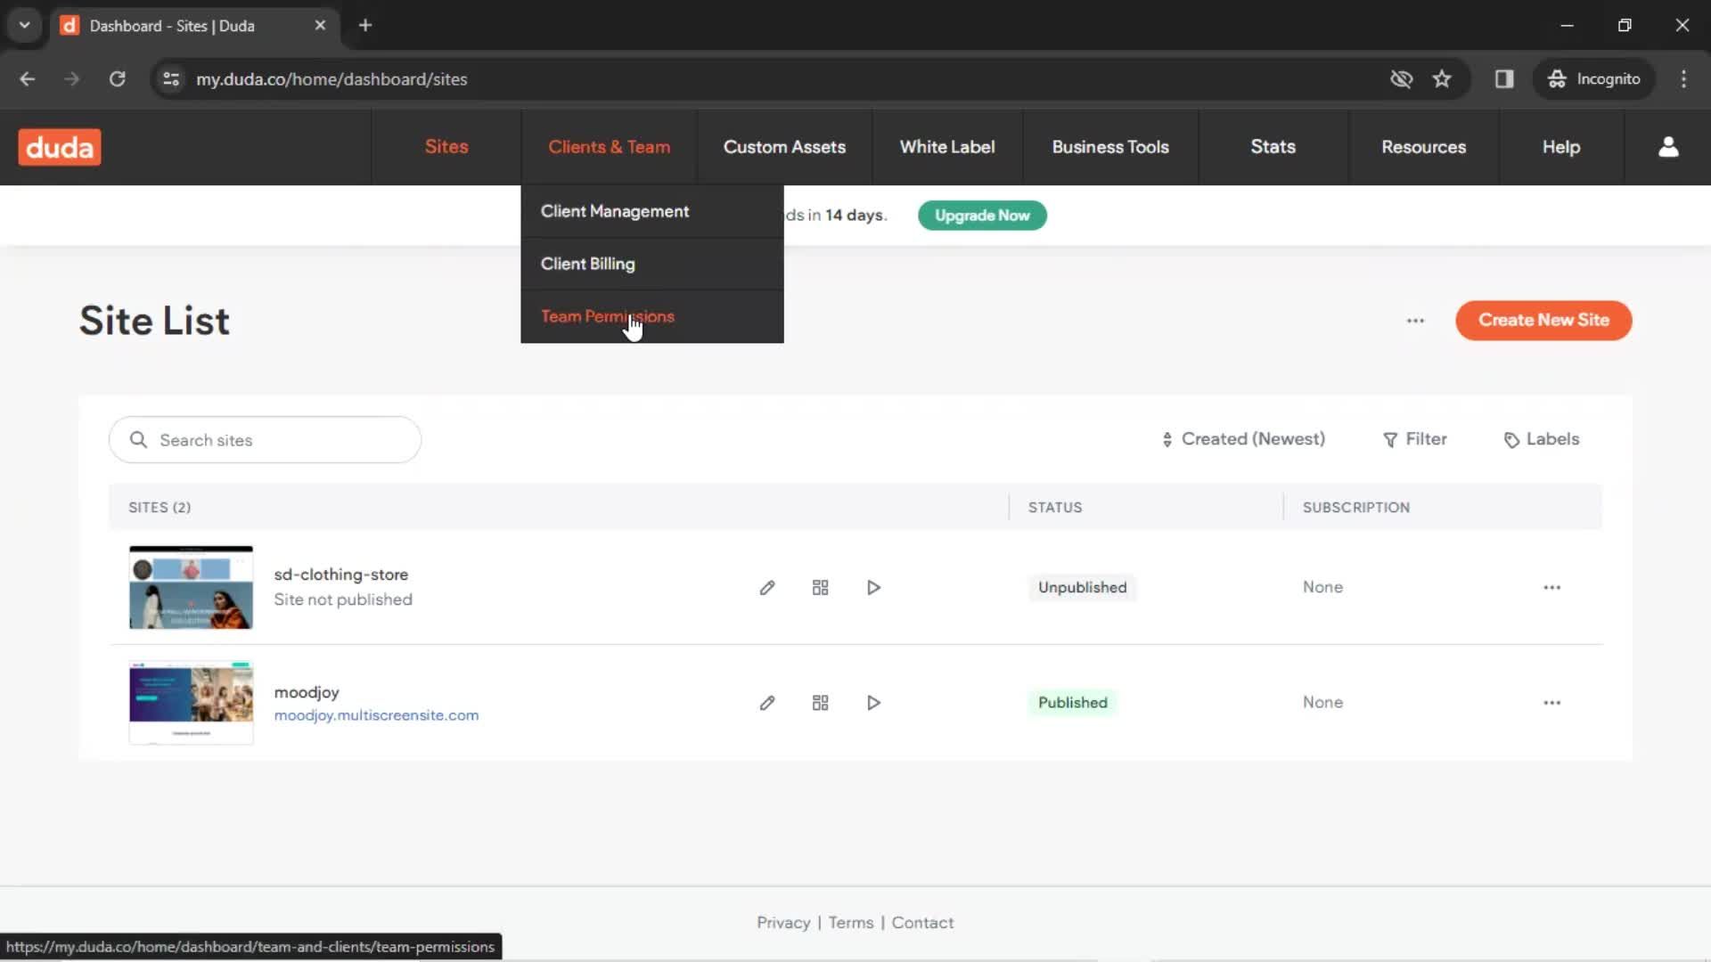Click the moodjoy site name
The width and height of the screenshot is (1711, 962).
coord(307,692)
